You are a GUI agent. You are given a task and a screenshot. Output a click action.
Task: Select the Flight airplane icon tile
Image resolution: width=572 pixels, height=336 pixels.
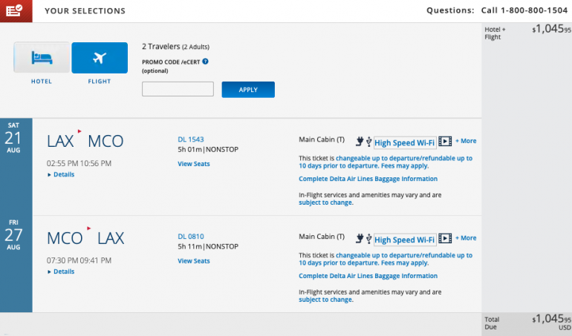(100, 58)
